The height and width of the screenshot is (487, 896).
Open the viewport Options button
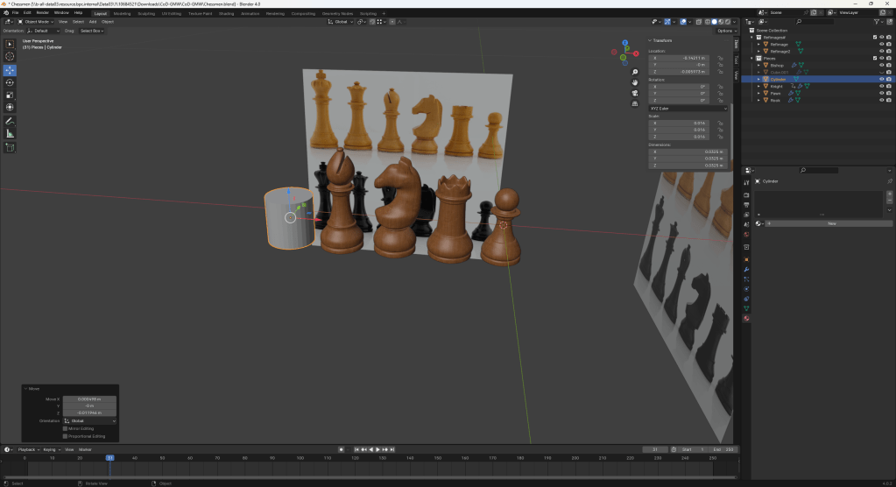724,31
